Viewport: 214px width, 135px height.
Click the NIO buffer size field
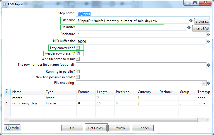click(x=141, y=41)
